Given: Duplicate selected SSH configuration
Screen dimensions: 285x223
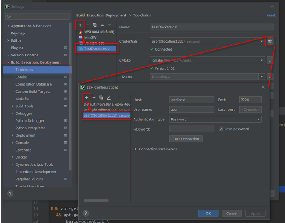Looking at the screenshot, I should pos(101,98).
